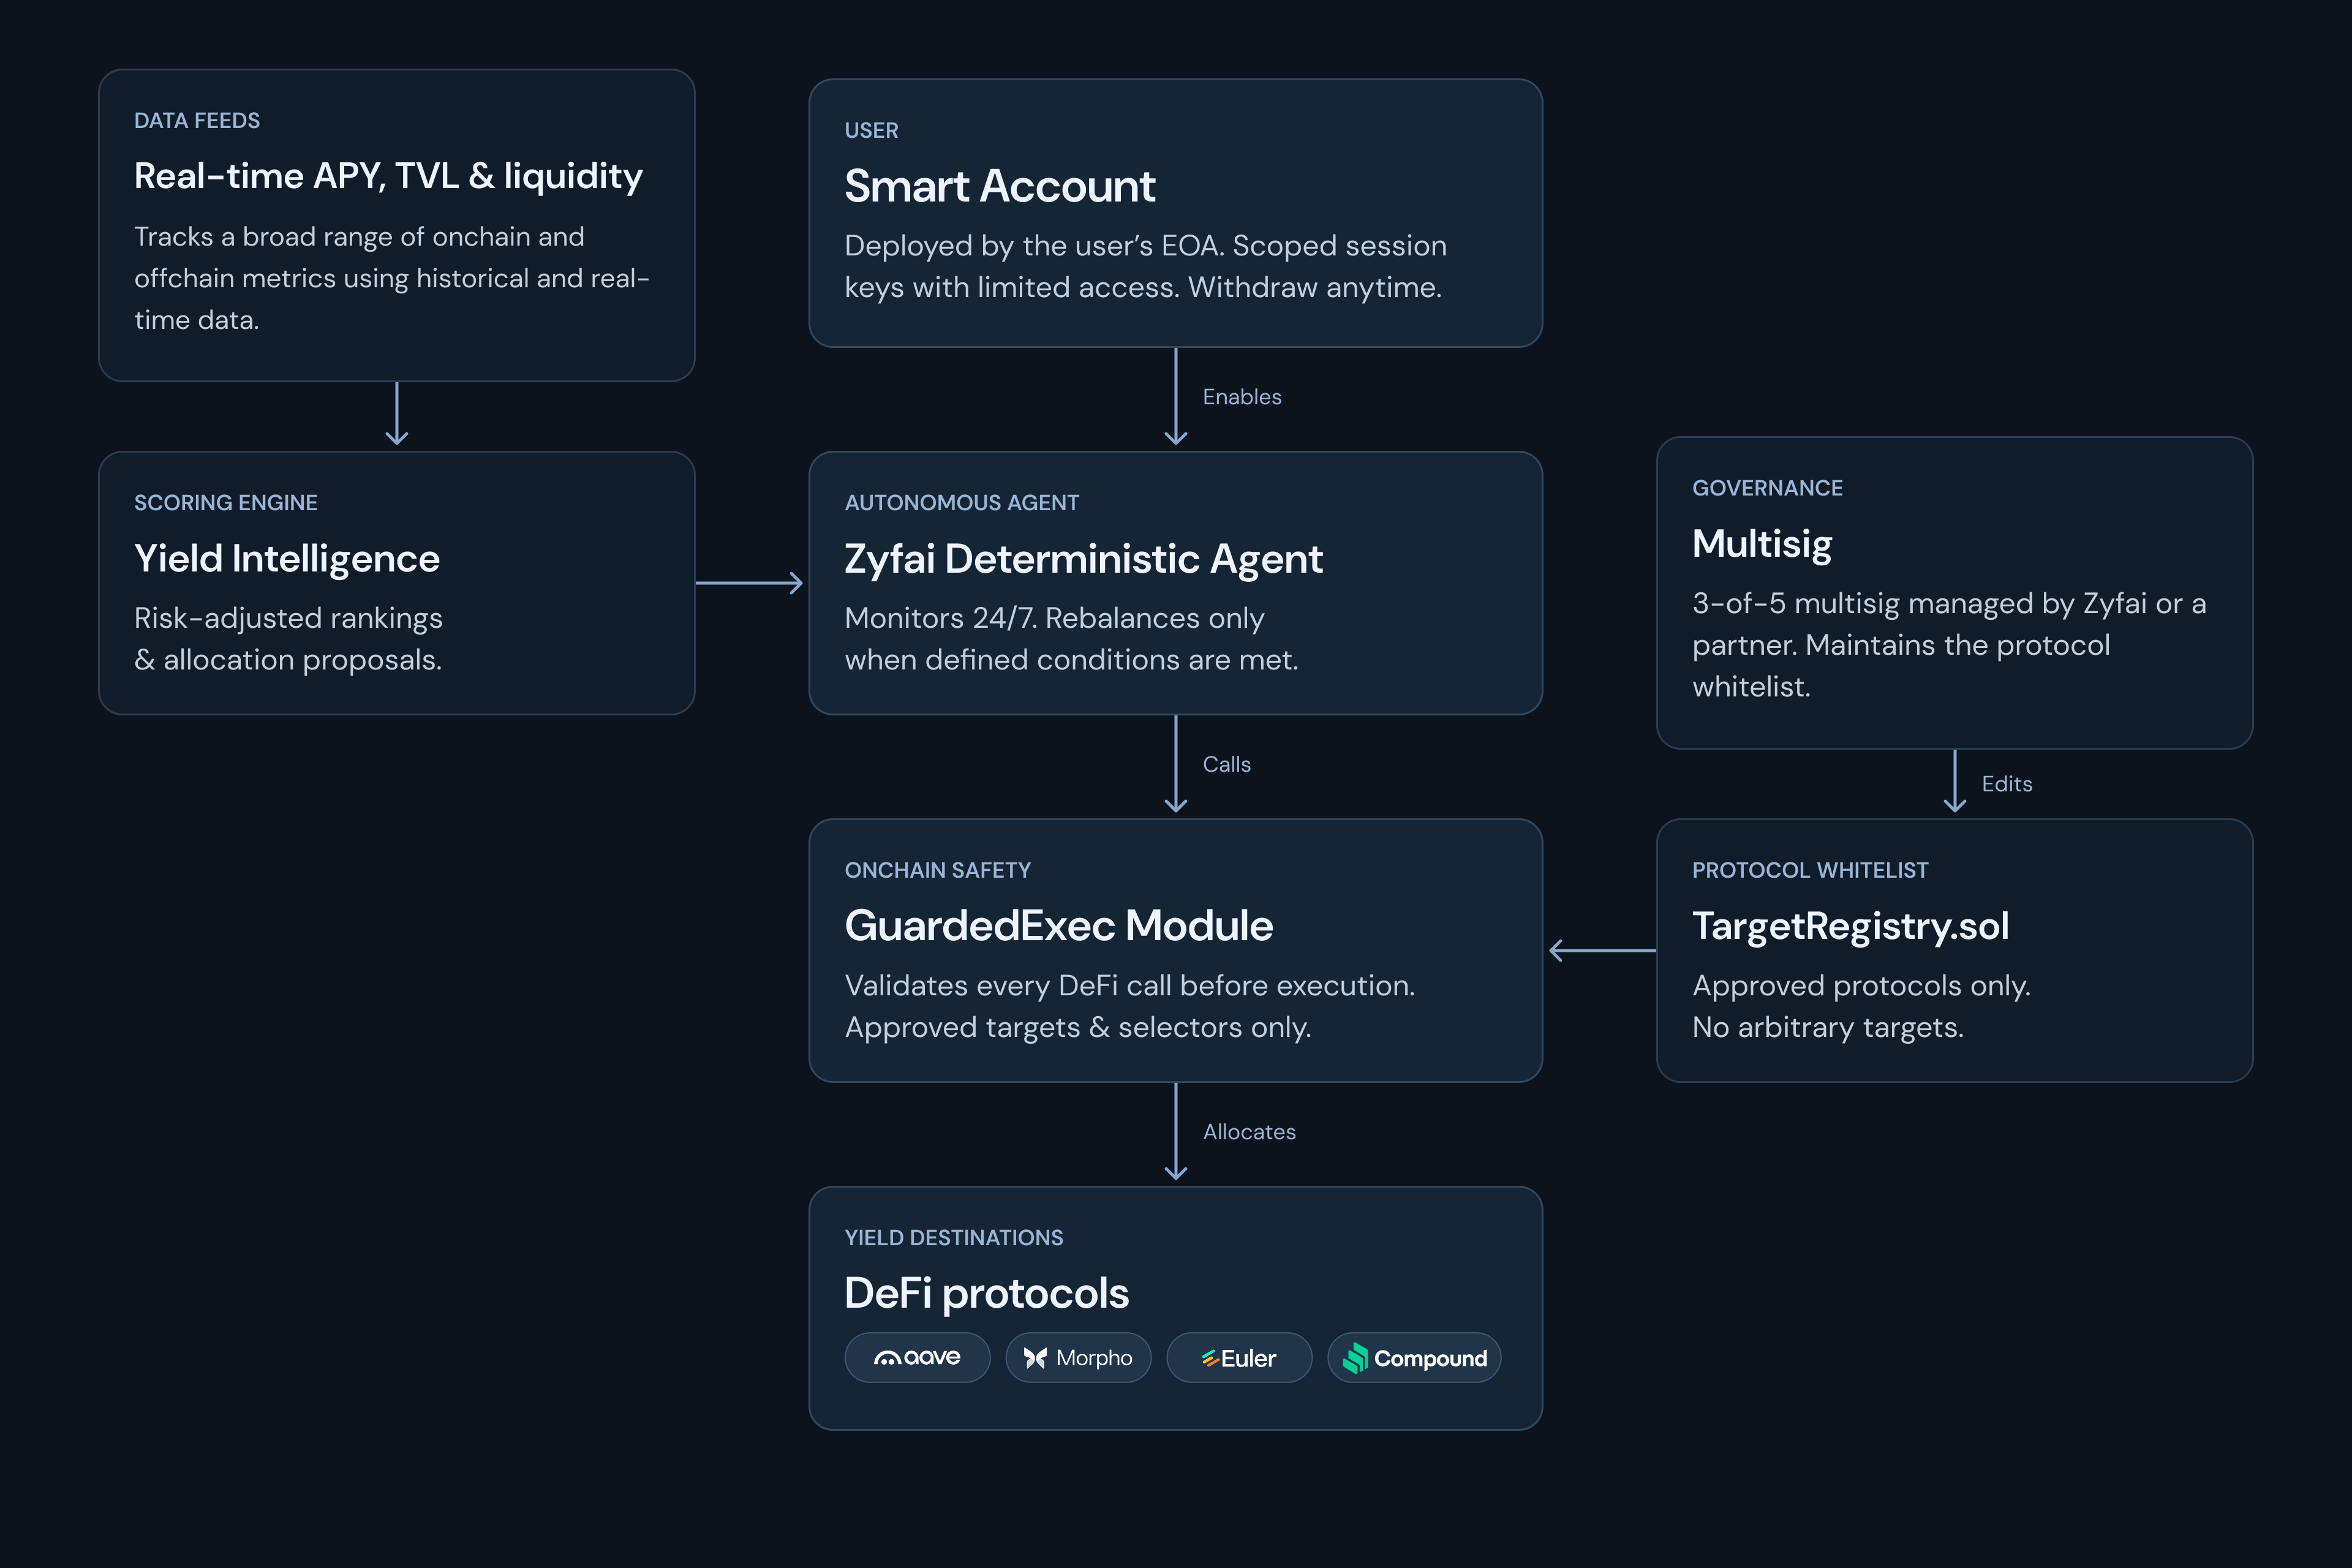Image resolution: width=2352 pixels, height=1568 pixels.
Task: Click the arrow labeled Allocates
Action: [x=1176, y=1132]
